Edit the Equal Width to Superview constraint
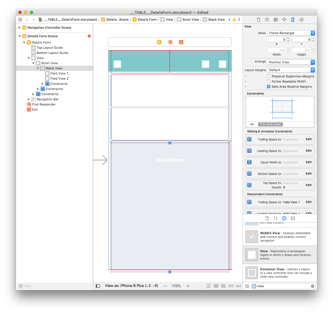 pyautogui.click(x=309, y=162)
